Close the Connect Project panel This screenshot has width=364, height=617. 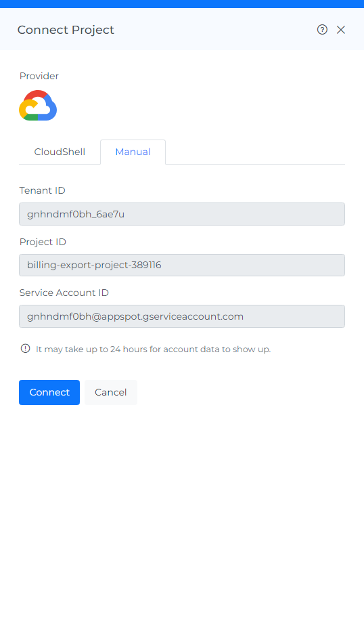pos(341,30)
